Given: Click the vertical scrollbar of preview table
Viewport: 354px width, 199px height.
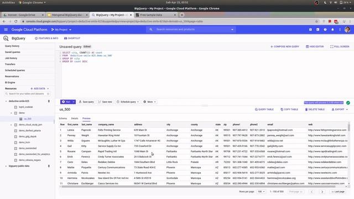Looking at the screenshot, I should tap(349, 128).
